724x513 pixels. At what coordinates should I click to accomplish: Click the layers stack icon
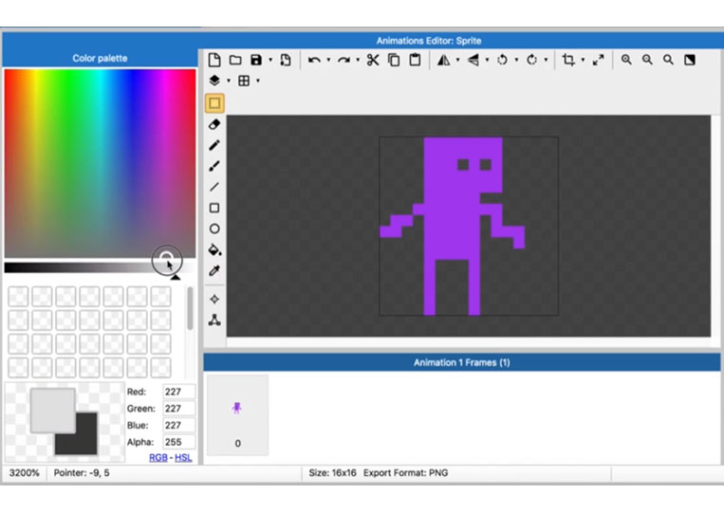[x=214, y=81]
